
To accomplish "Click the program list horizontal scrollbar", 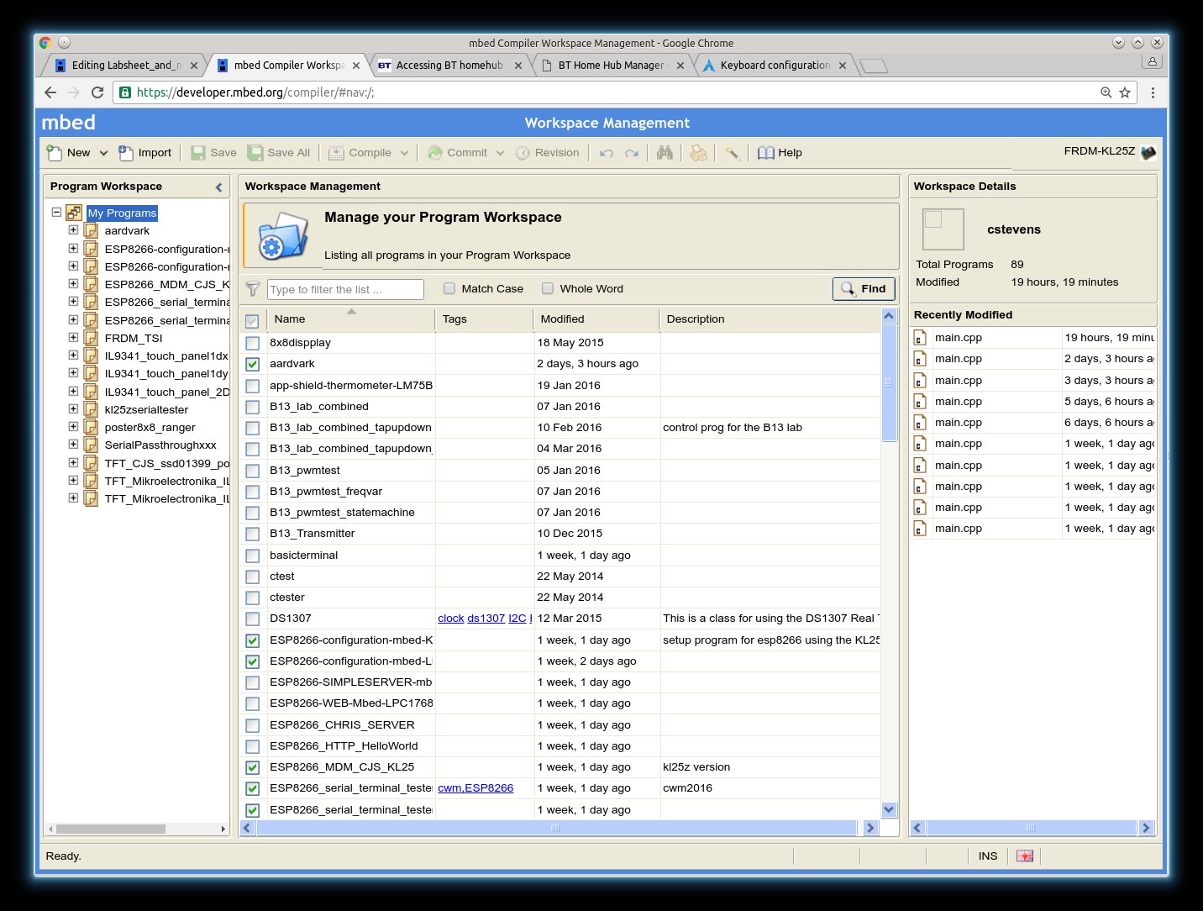I will [556, 828].
